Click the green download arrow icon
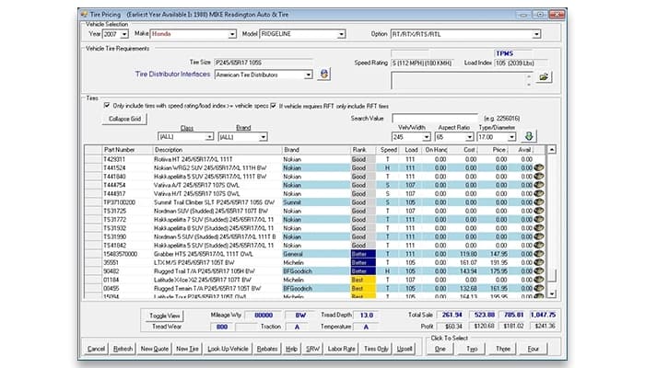The width and height of the screenshot is (645, 368). [529, 136]
